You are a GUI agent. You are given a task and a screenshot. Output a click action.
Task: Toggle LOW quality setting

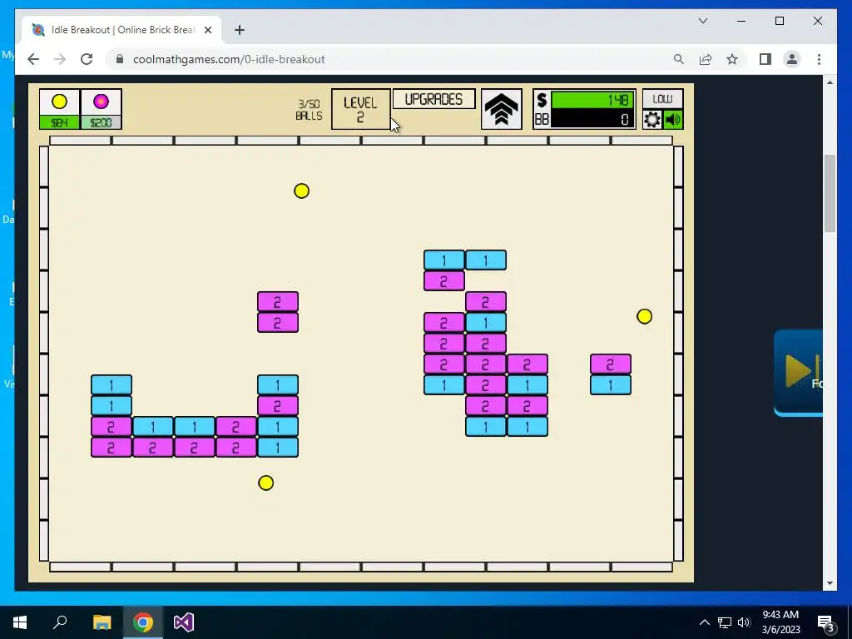click(x=662, y=99)
